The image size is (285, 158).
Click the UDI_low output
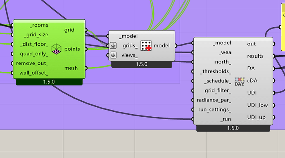click(257, 105)
